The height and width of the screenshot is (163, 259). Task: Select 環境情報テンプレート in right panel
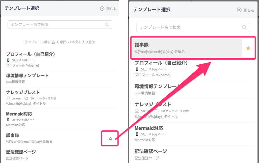click(157, 86)
